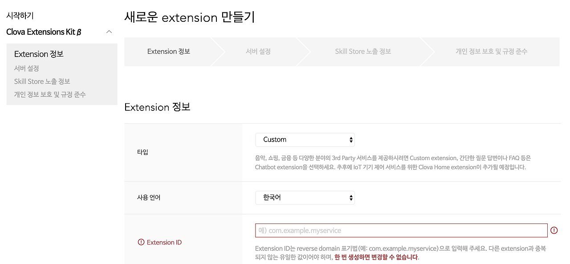Open 서버 설정 in the sidebar
570x264 pixels.
(27, 68)
